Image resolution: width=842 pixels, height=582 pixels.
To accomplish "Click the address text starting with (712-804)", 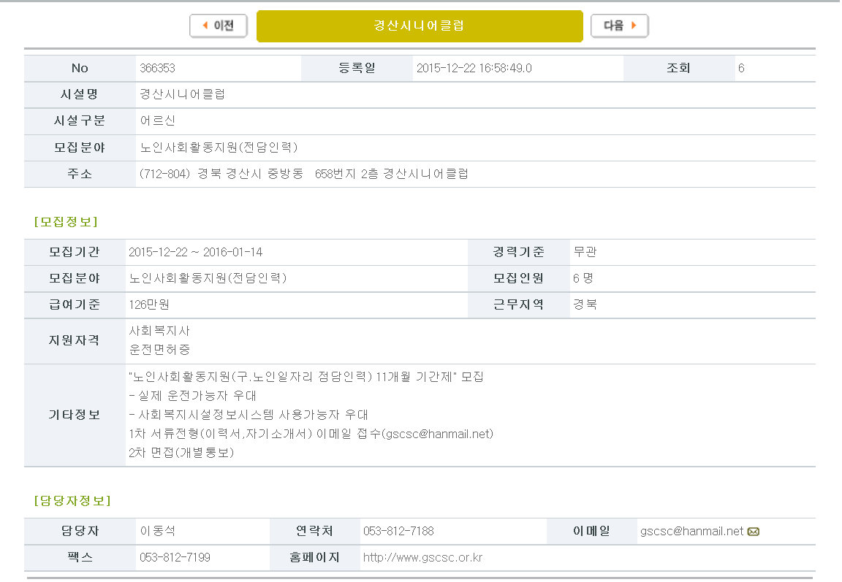I will [x=303, y=174].
